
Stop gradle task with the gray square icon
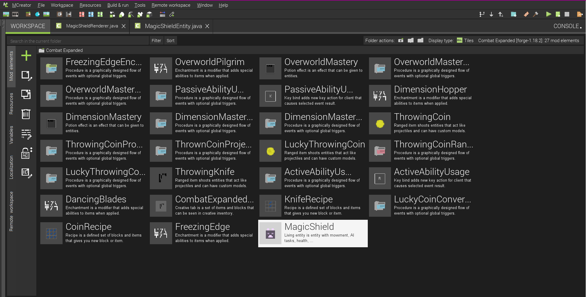pos(567,14)
